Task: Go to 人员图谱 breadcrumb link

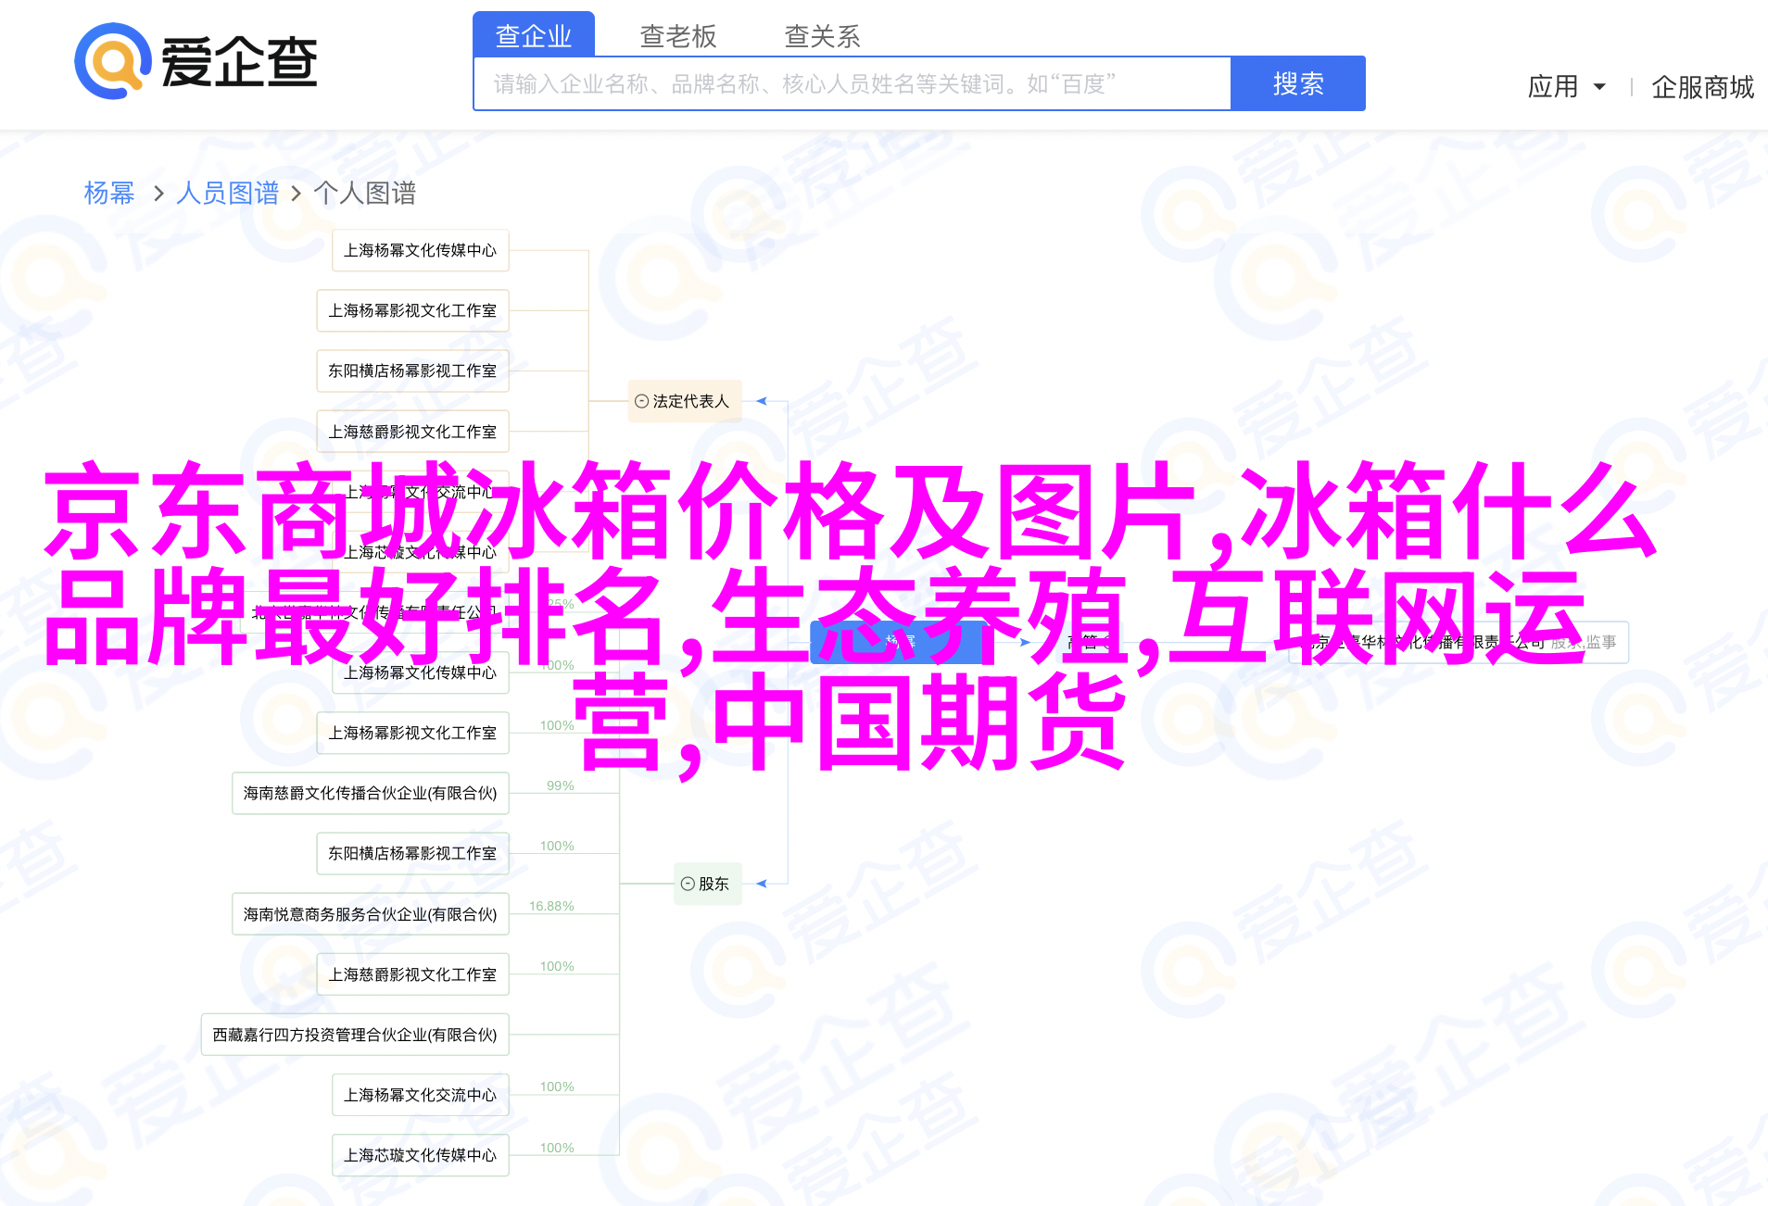Action: tap(227, 193)
